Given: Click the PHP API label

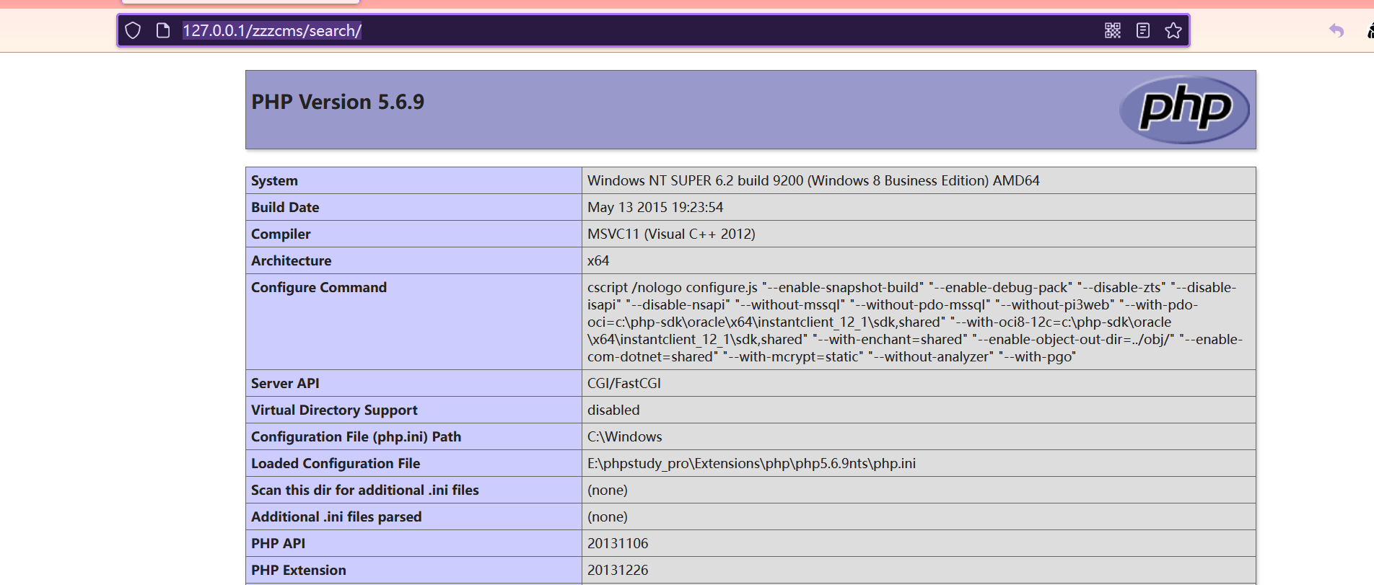Looking at the screenshot, I should pyautogui.click(x=278, y=543).
